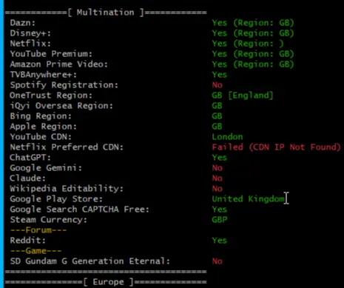Select the YouTube Premium result value
344x288 pixels.
coord(253,54)
